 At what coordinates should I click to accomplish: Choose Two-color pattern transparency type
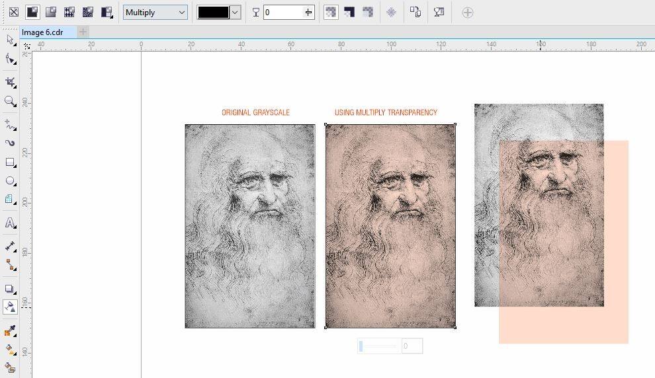point(107,12)
